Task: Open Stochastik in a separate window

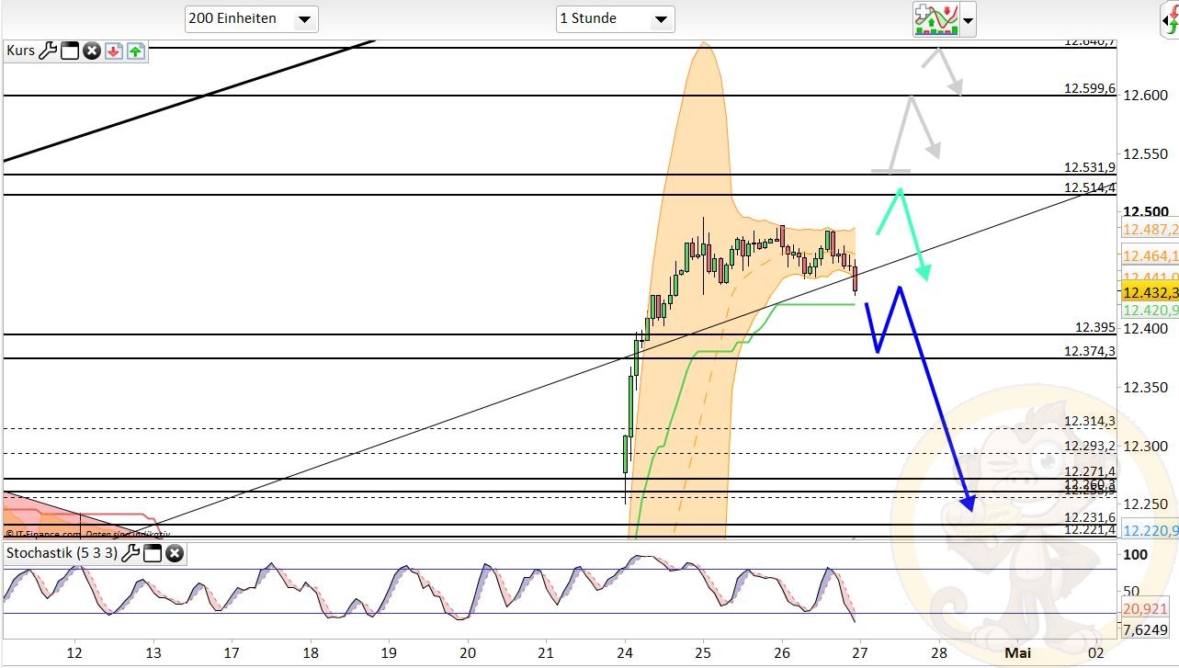Action: (x=153, y=553)
